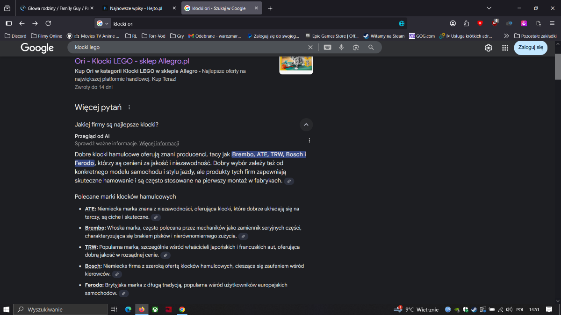Toggle the browser sidebar panel

[8, 23]
